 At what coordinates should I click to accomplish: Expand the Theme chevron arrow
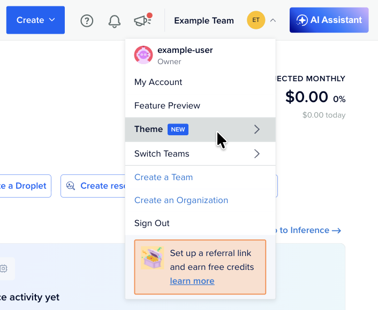click(257, 129)
